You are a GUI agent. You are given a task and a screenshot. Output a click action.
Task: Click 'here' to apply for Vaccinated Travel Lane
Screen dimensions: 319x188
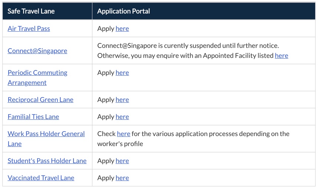tap(122, 178)
